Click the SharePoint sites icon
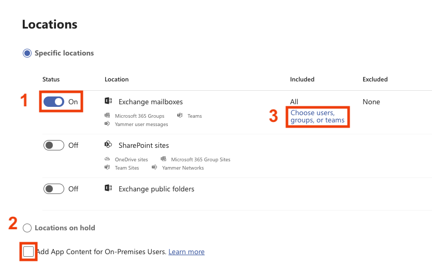This screenshot has width=432, height=264. 108,145
